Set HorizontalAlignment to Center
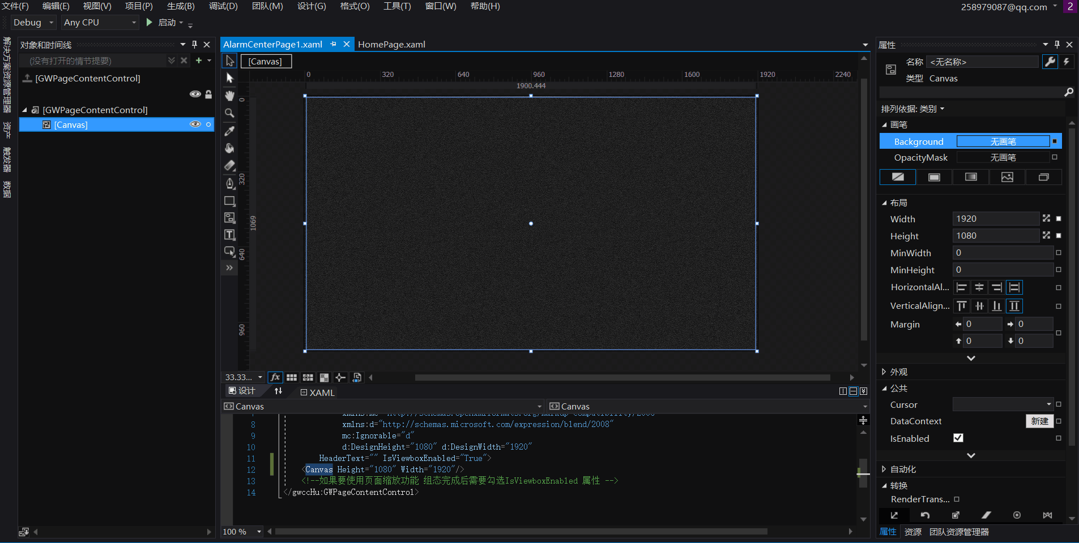The image size is (1079, 543). click(x=979, y=287)
